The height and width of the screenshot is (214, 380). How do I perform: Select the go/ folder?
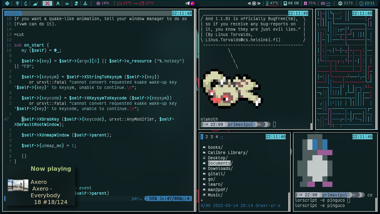pos(212,179)
